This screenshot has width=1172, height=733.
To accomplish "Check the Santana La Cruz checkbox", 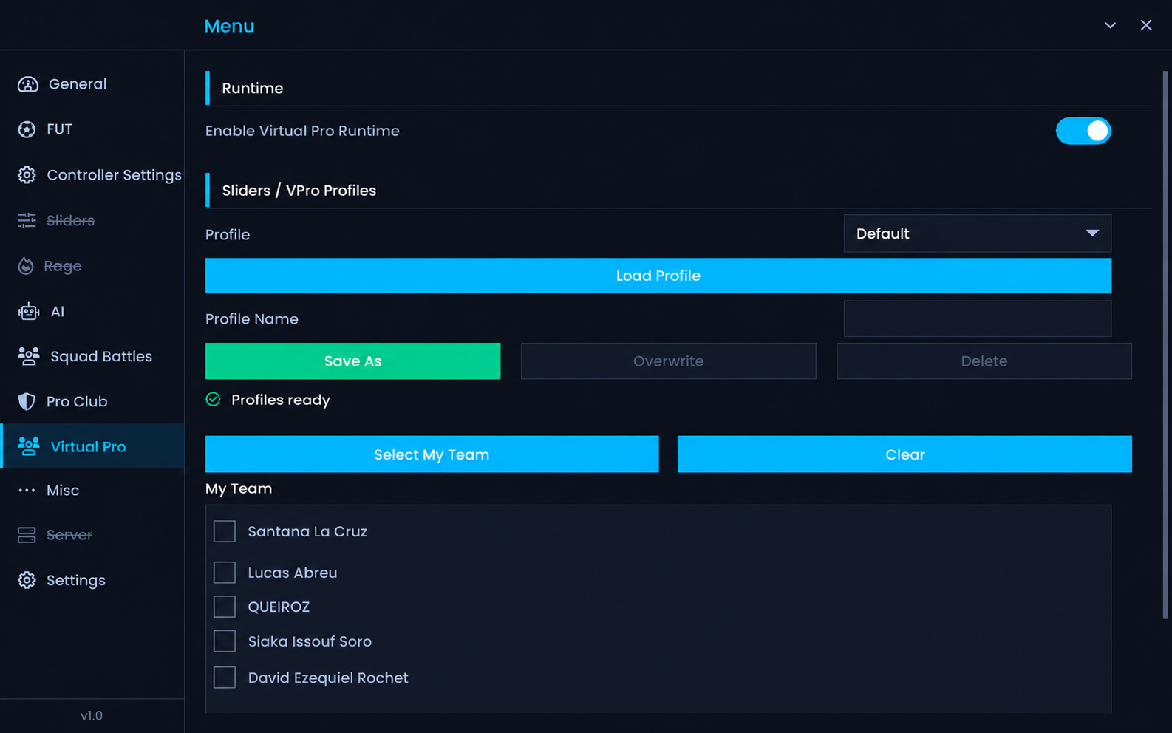I will (225, 531).
